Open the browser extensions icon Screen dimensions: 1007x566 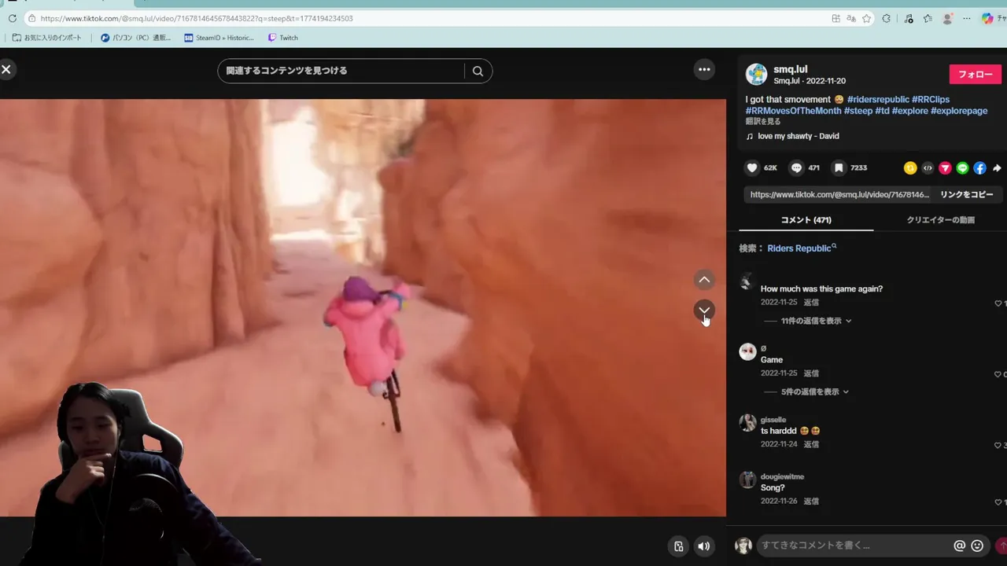point(887,18)
